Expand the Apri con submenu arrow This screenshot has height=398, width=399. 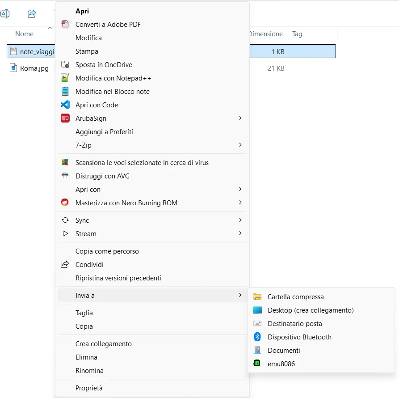pos(240,189)
